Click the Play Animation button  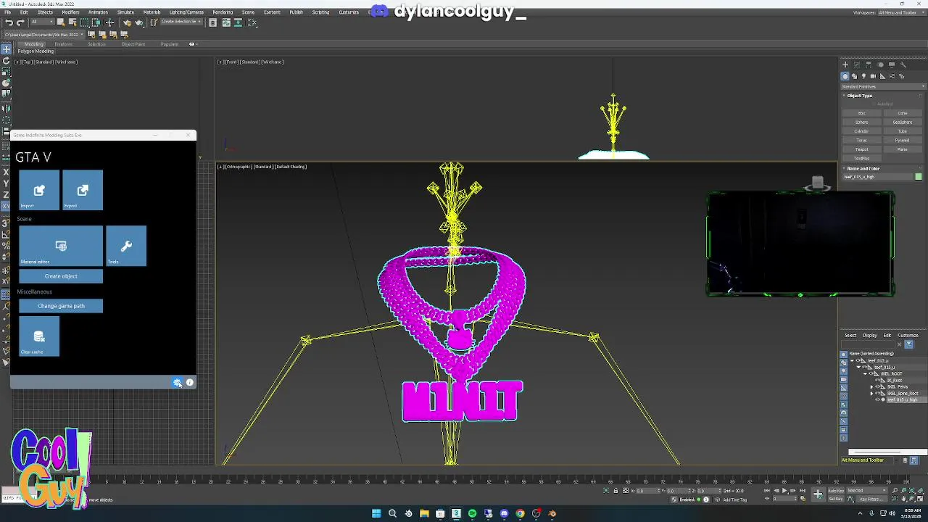pos(784,491)
